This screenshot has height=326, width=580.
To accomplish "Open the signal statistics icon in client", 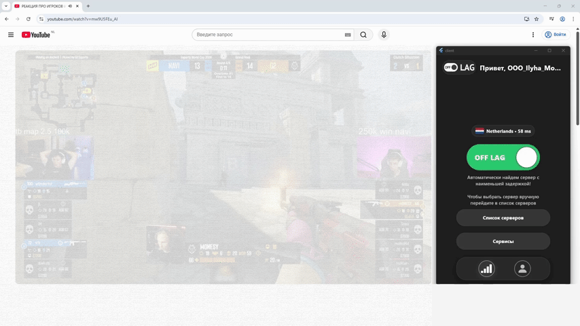I will coord(486,269).
